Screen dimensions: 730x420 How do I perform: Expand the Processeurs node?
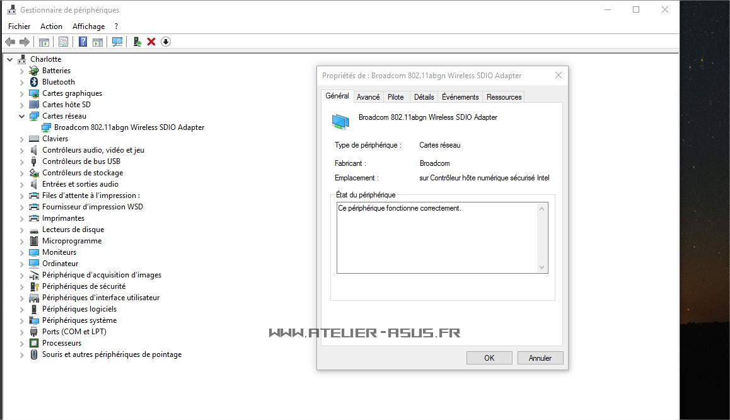21,343
